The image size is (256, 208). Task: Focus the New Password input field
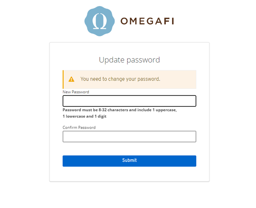pyautogui.click(x=129, y=101)
